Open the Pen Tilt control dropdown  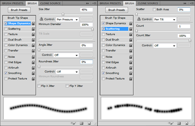pos(165,19)
